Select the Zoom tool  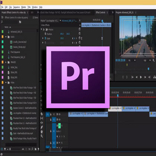click(x=42, y=136)
